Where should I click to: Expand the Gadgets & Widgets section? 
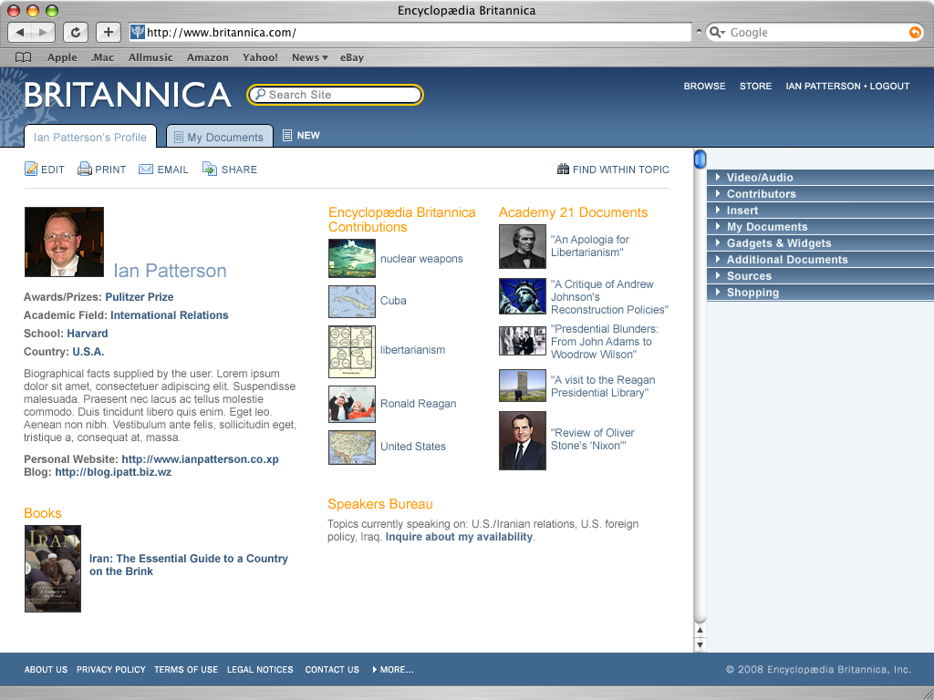click(x=820, y=242)
